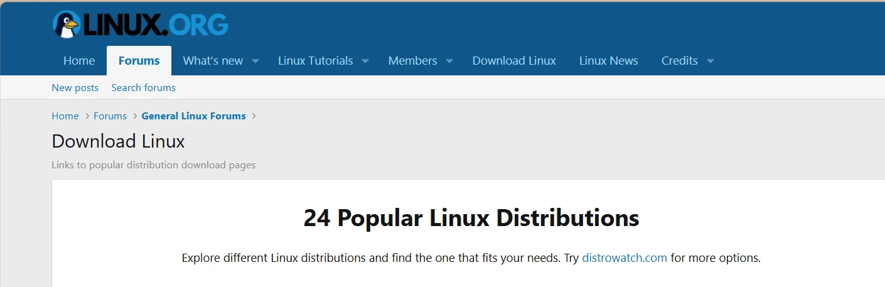
Task: Go to Forums in the breadcrumb trail
Action: point(110,116)
